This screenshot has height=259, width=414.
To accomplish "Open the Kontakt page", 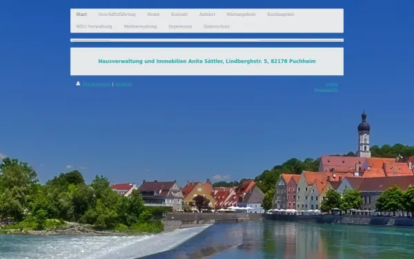I will pyautogui.click(x=179, y=15).
